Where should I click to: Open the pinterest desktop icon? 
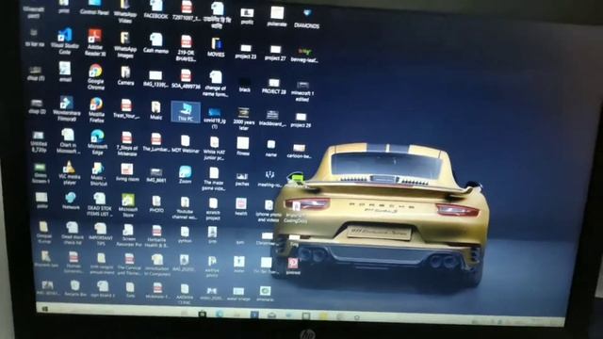(293, 266)
